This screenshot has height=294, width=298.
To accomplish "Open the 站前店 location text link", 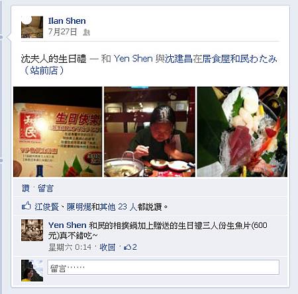I will 44,71.
